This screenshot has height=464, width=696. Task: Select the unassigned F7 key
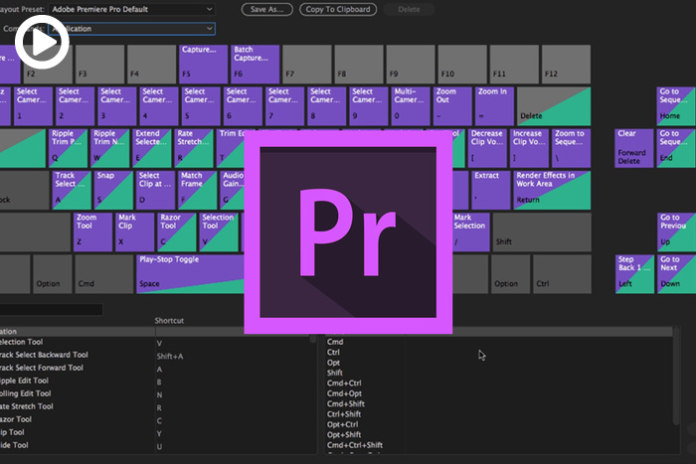coord(306,64)
